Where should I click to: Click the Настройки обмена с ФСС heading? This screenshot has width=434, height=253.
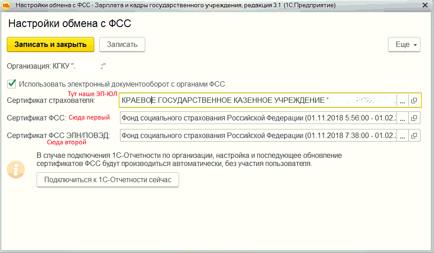point(70,23)
